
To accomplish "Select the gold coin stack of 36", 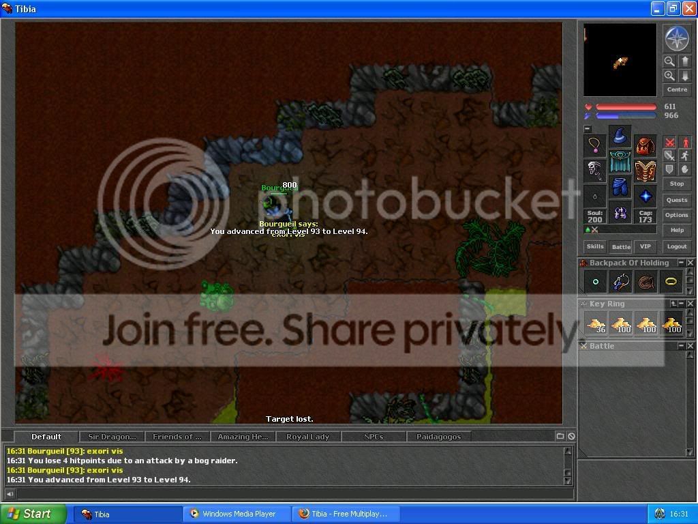I will [x=595, y=323].
